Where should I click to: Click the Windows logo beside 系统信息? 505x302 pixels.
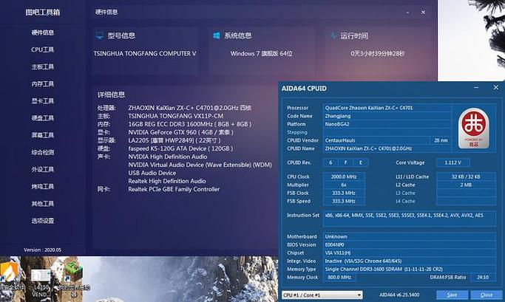tap(217, 35)
